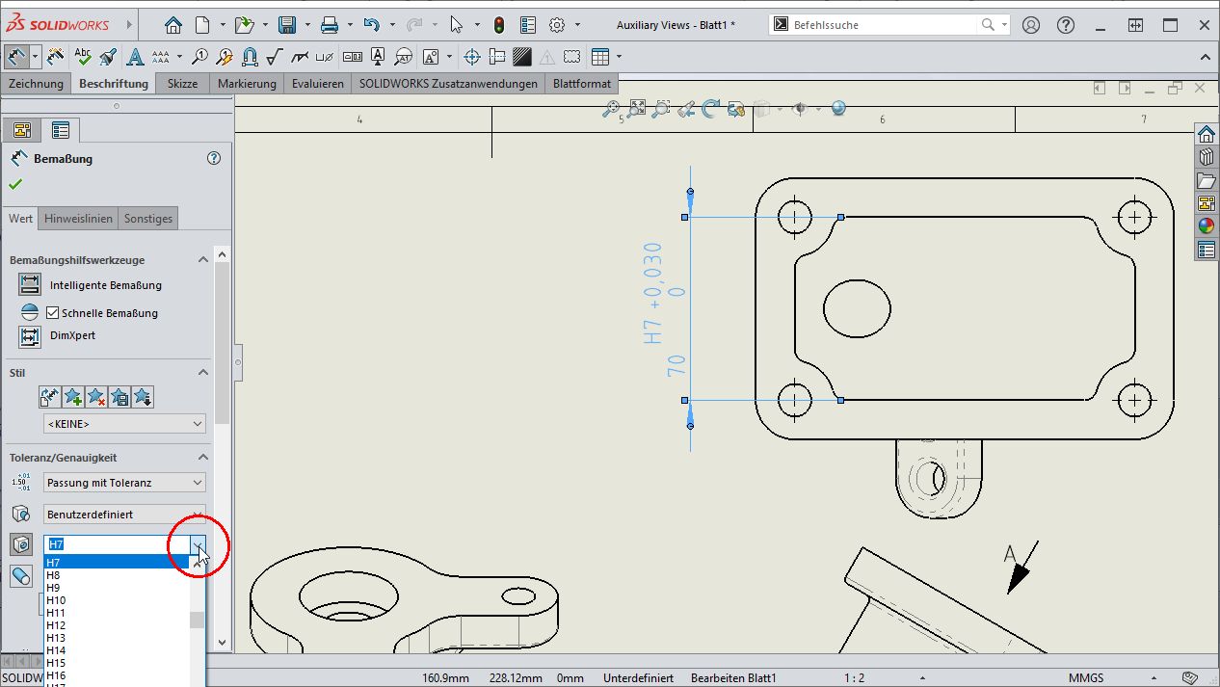Viewport: 1220px width, 687px height.
Task: Insert a Note with the A icon
Action: [x=135, y=57]
